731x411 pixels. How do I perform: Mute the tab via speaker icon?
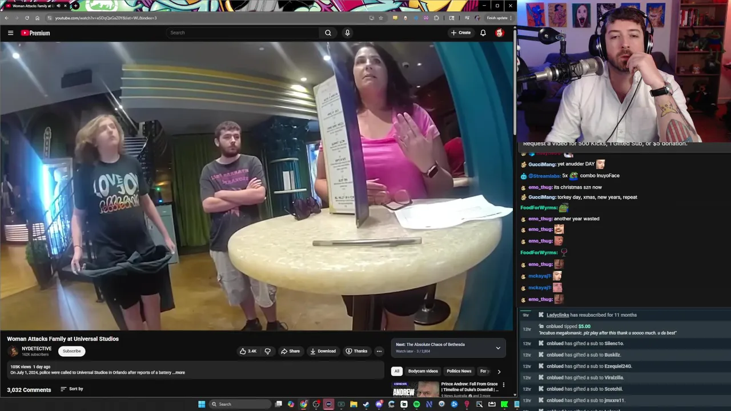[58, 6]
